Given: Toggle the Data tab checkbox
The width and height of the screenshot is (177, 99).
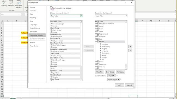Looking at the screenshot, I should [98, 39].
